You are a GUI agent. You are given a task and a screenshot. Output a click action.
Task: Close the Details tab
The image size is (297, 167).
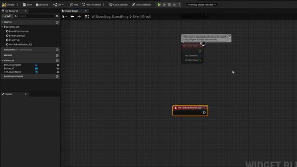26,94
